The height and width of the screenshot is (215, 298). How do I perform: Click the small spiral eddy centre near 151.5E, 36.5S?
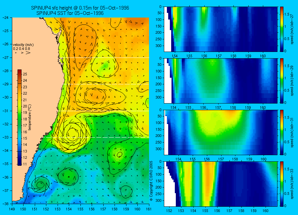[40, 185]
